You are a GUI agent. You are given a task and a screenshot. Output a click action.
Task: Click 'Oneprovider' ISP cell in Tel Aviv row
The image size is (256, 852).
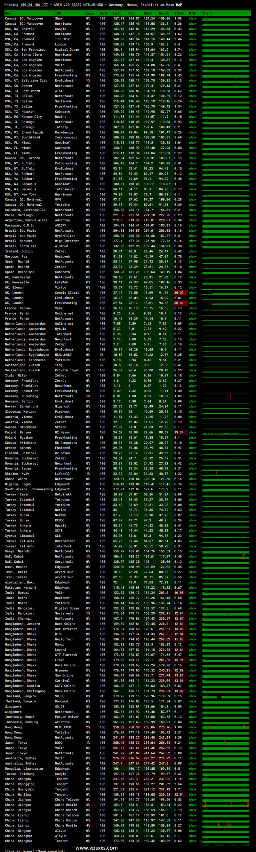pos(65,542)
